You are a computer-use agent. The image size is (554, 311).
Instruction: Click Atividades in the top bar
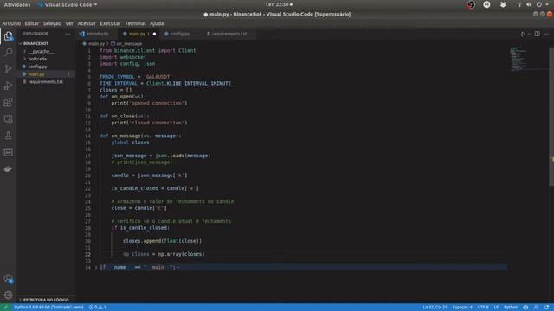[x=17, y=4]
